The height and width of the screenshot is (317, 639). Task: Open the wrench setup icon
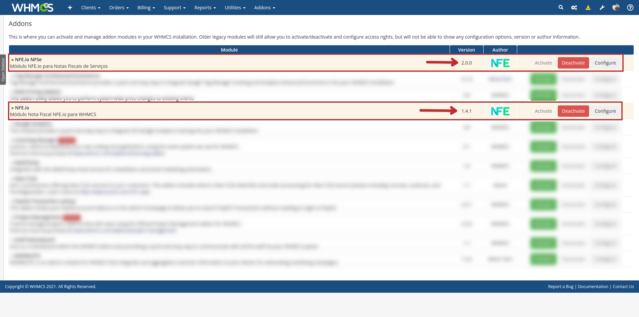(x=602, y=8)
